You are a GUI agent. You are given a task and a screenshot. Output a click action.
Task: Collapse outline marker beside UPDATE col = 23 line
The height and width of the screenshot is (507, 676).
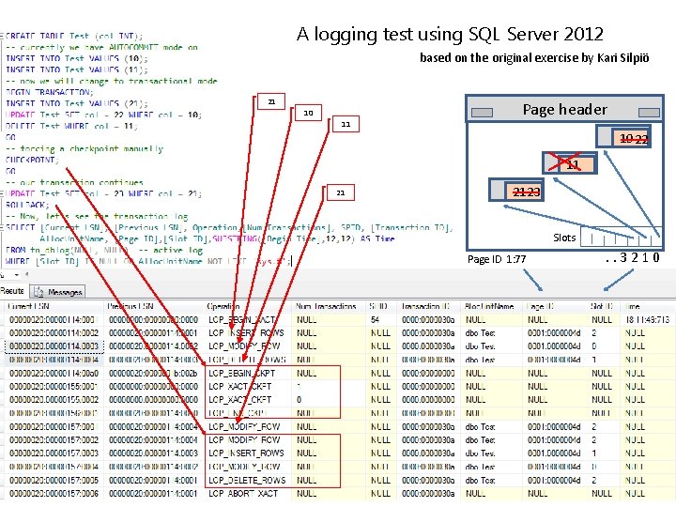[x=2, y=193]
